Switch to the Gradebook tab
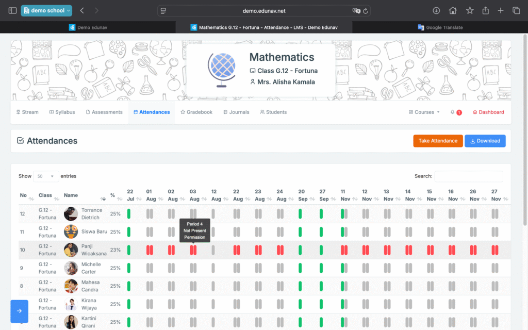This screenshot has height=330, width=528. [196, 112]
